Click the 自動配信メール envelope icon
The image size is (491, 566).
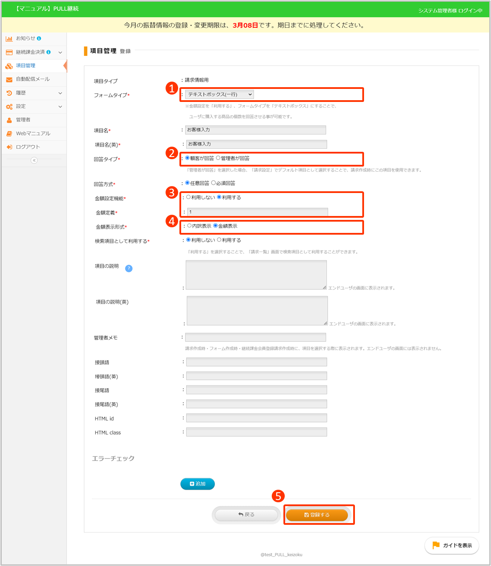click(x=9, y=79)
